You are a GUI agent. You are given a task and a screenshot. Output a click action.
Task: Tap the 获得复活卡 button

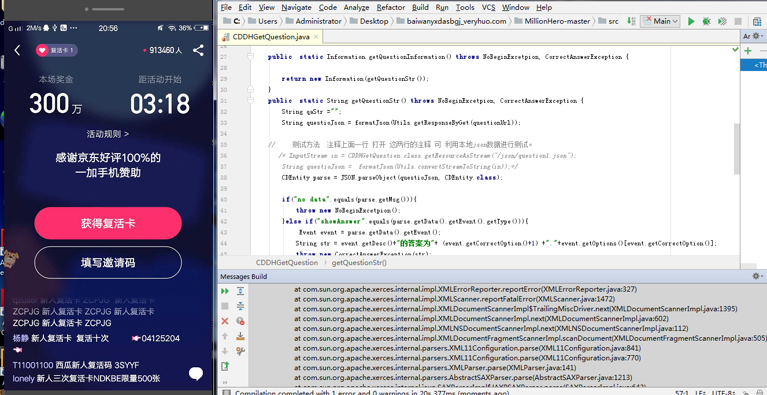coord(108,223)
